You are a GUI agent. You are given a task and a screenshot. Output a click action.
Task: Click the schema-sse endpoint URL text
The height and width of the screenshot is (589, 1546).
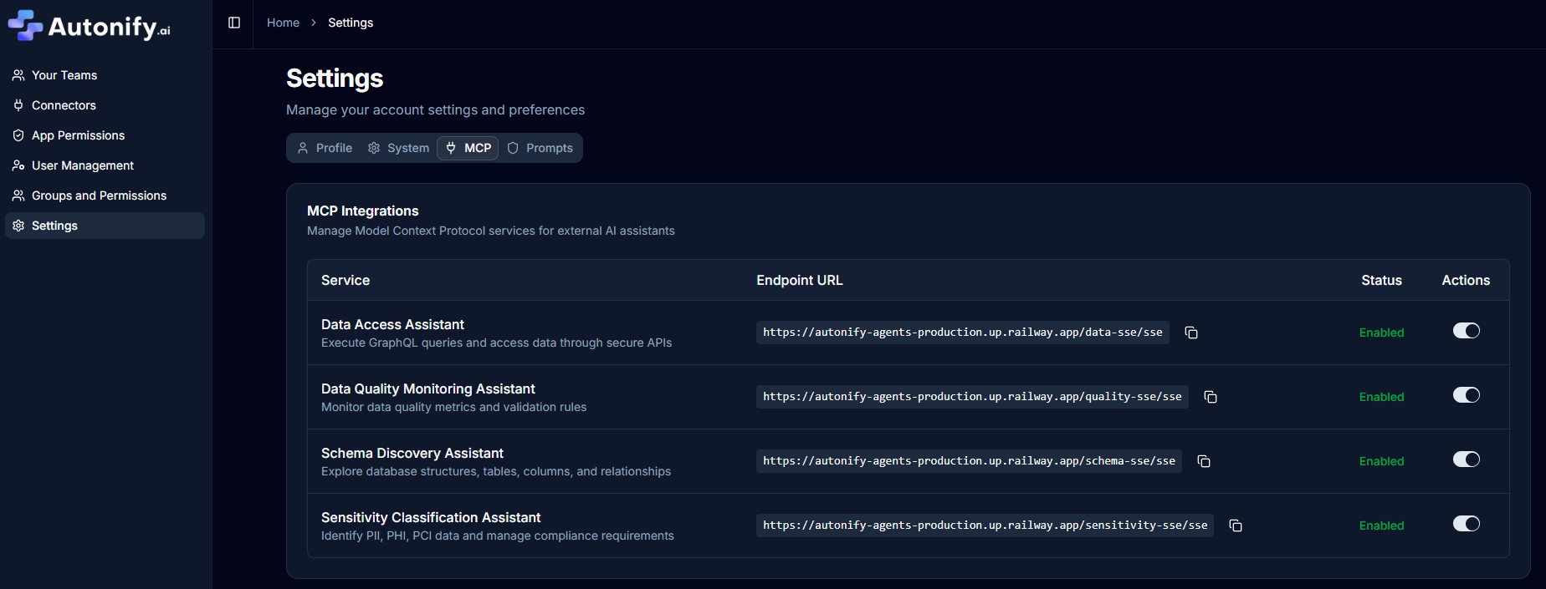click(x=969, y=461)
